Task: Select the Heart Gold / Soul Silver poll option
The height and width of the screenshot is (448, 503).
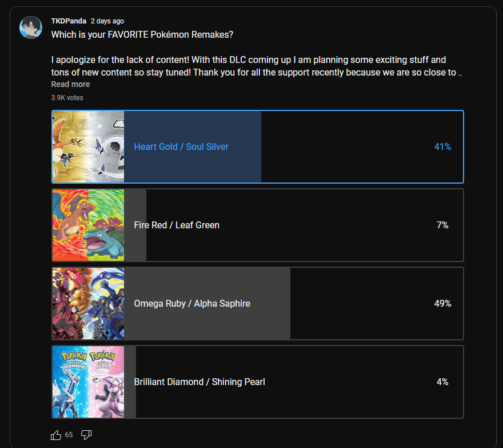Action: coord(258,147)
